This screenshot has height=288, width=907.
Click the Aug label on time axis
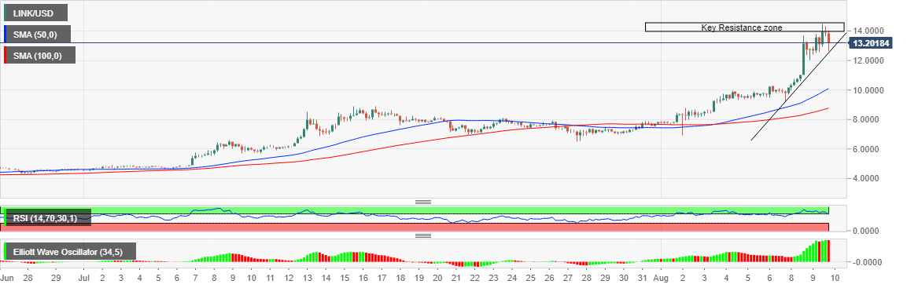(662, 278)
